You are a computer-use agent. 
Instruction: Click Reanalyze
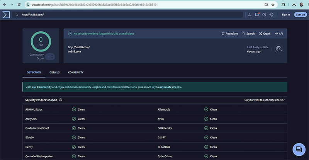[x=230, y=34]
